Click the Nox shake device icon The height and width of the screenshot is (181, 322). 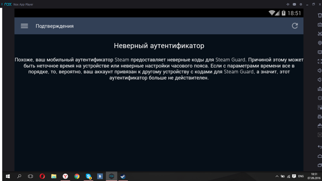click(320, 16)
